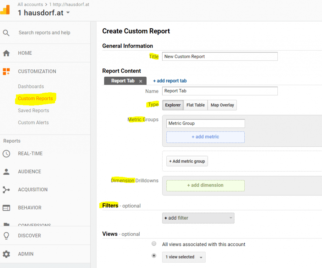Viewport: 322px width, 268px height.
Task: Select the Audience person icon
Action: [7, 172]
